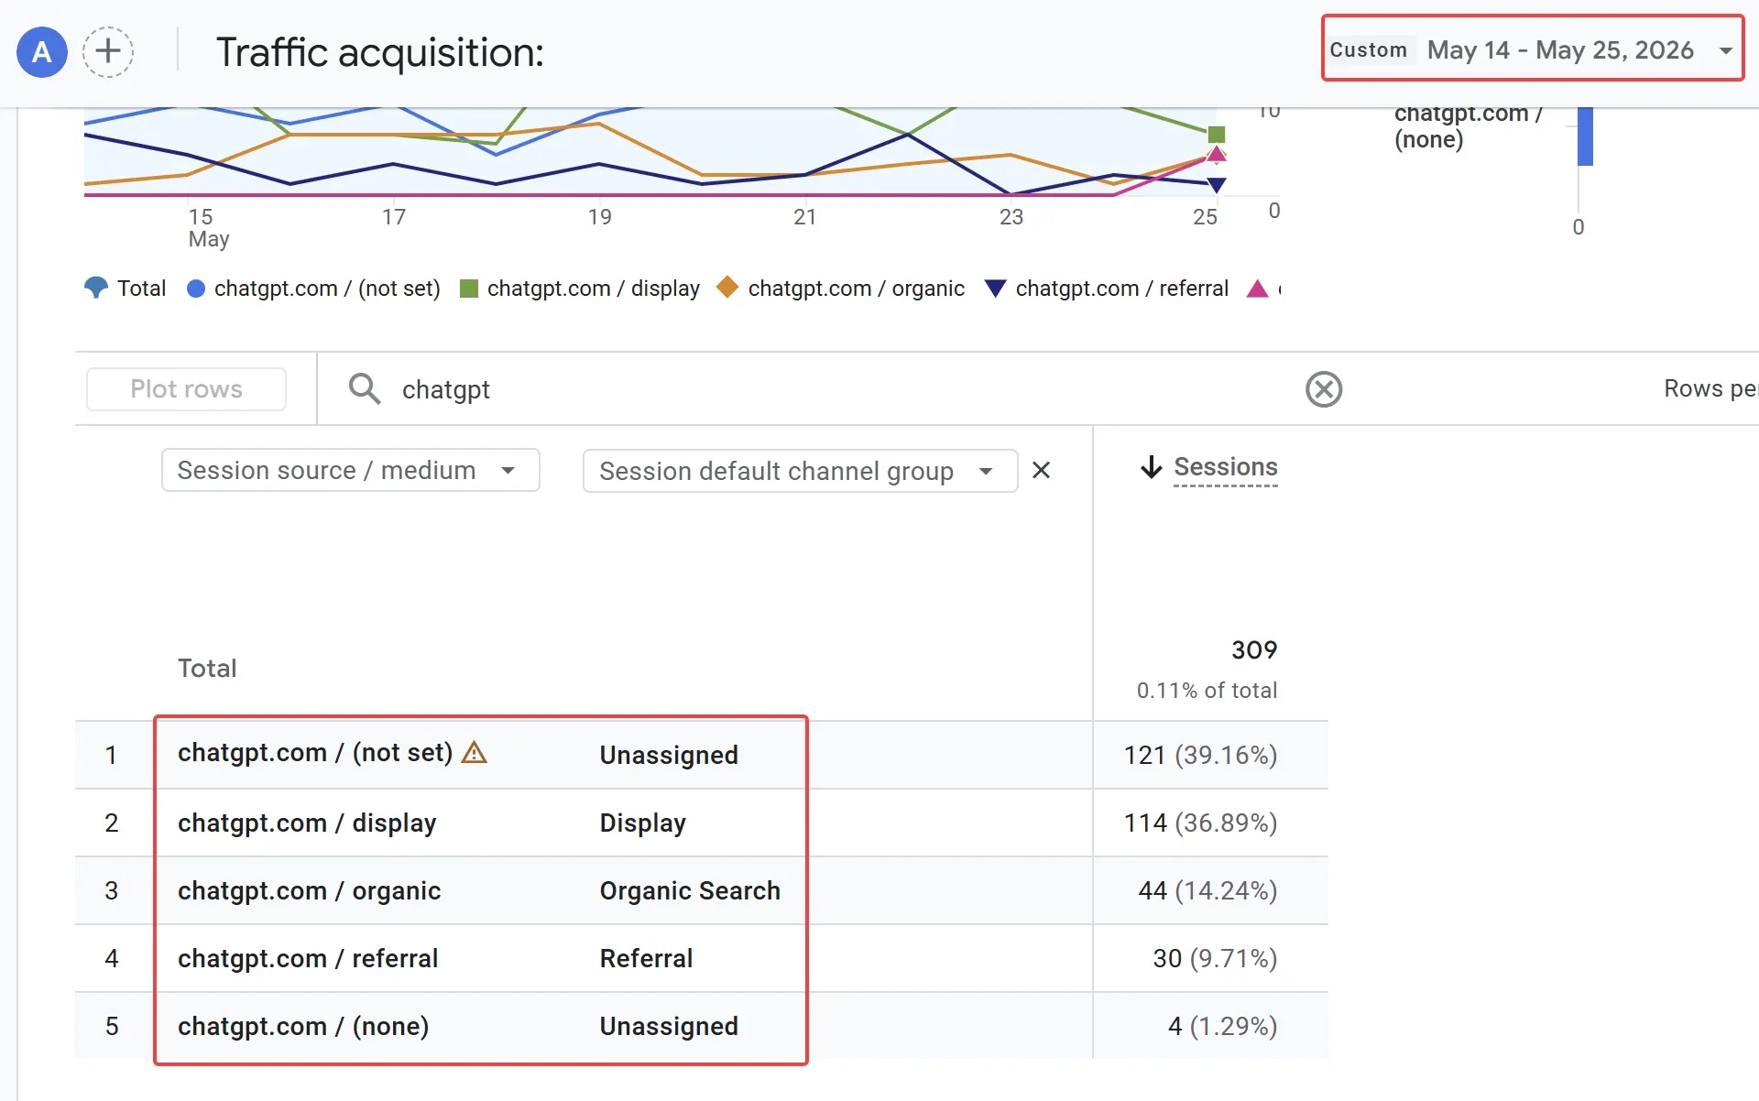Click the green square chart endpoint marker
Image resolution: width=1759 pixels, height=1101 pixels.
(x=1217, y=135)
